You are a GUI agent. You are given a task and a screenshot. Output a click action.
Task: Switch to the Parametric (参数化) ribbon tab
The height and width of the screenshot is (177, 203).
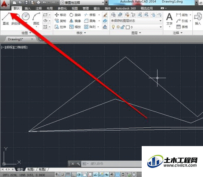tap(62, 9)
